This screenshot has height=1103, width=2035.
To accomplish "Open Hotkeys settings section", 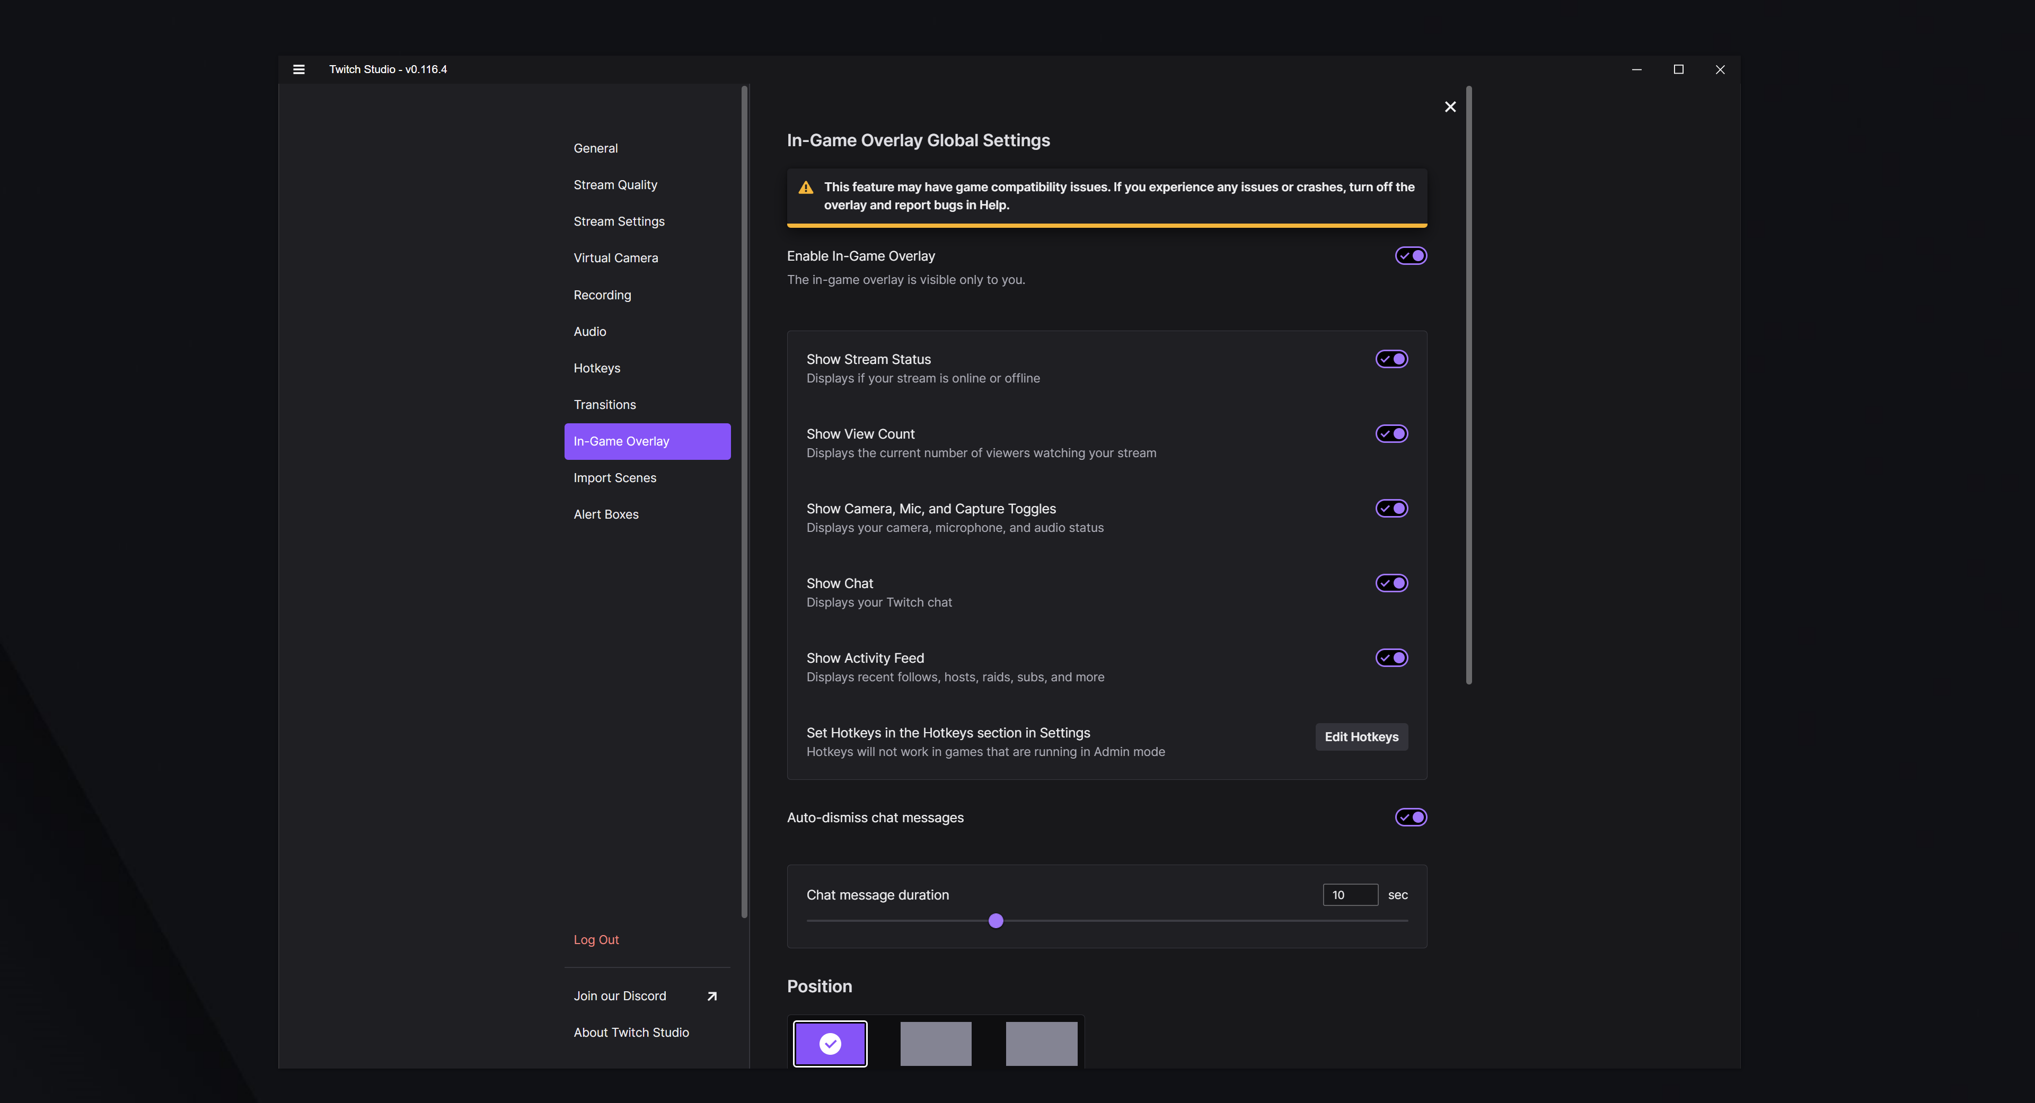I will tap(647, 368).
